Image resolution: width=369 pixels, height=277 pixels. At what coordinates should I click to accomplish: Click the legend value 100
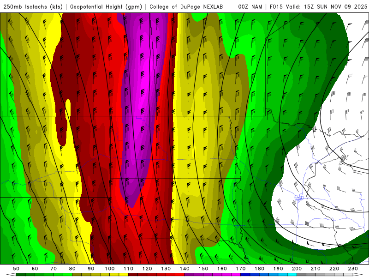[x=110, y=269]
